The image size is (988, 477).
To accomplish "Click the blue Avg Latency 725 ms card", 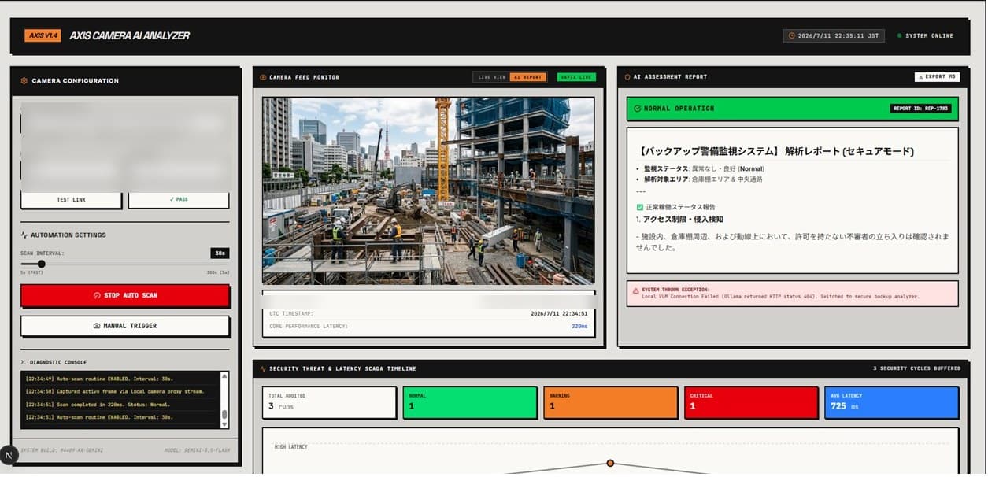I will (891, 402).
